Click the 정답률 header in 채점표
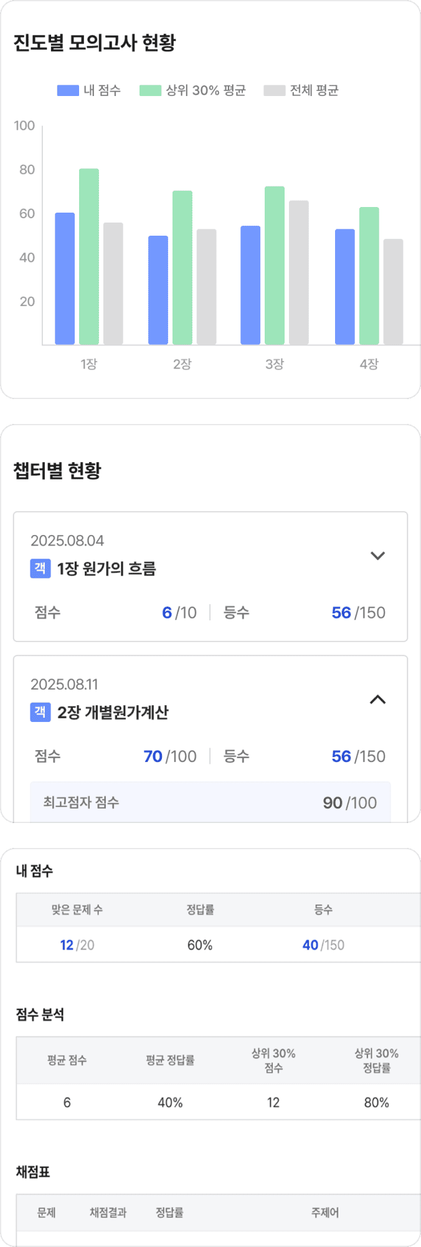 pyautogui.click(x=169, y=1213)
